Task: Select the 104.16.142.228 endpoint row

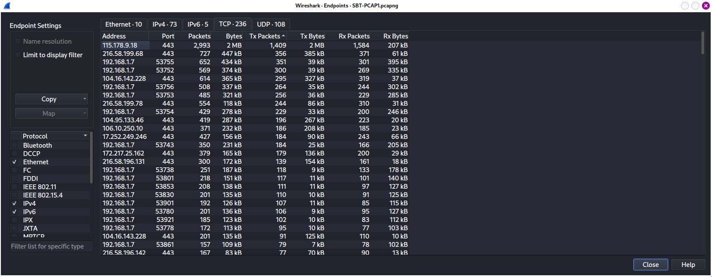Action: tap(124, 79)
